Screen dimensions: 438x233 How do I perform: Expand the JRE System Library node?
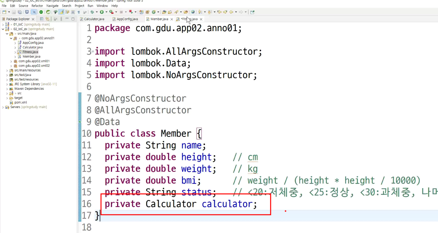[x=7, y=84]
